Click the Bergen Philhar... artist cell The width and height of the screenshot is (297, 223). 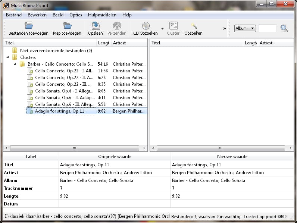[x=128, y=111]
